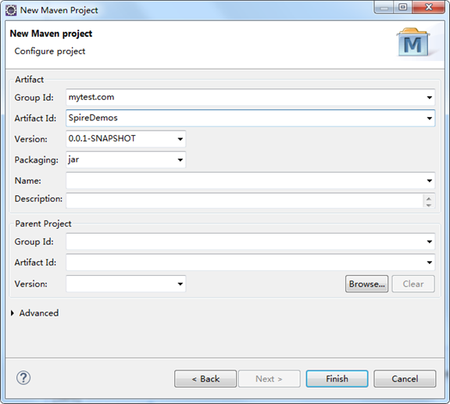This screenshot has height=404, width=450.
Task: Open the Name field dropdown arrow
Action: click(430, 181)
